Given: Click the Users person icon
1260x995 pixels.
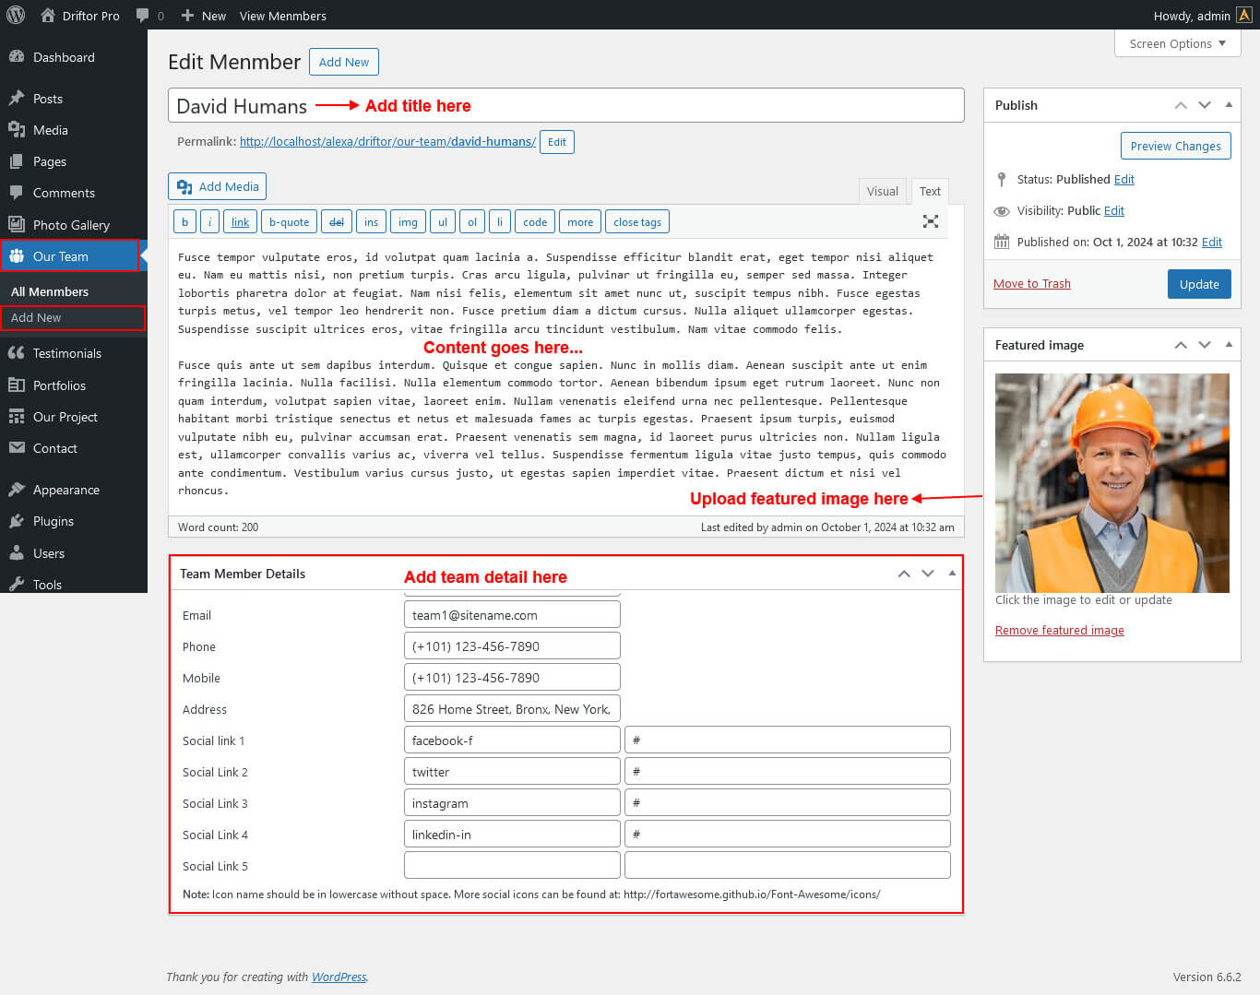Looking at the screenshot, I should click(x=17, y=552).
